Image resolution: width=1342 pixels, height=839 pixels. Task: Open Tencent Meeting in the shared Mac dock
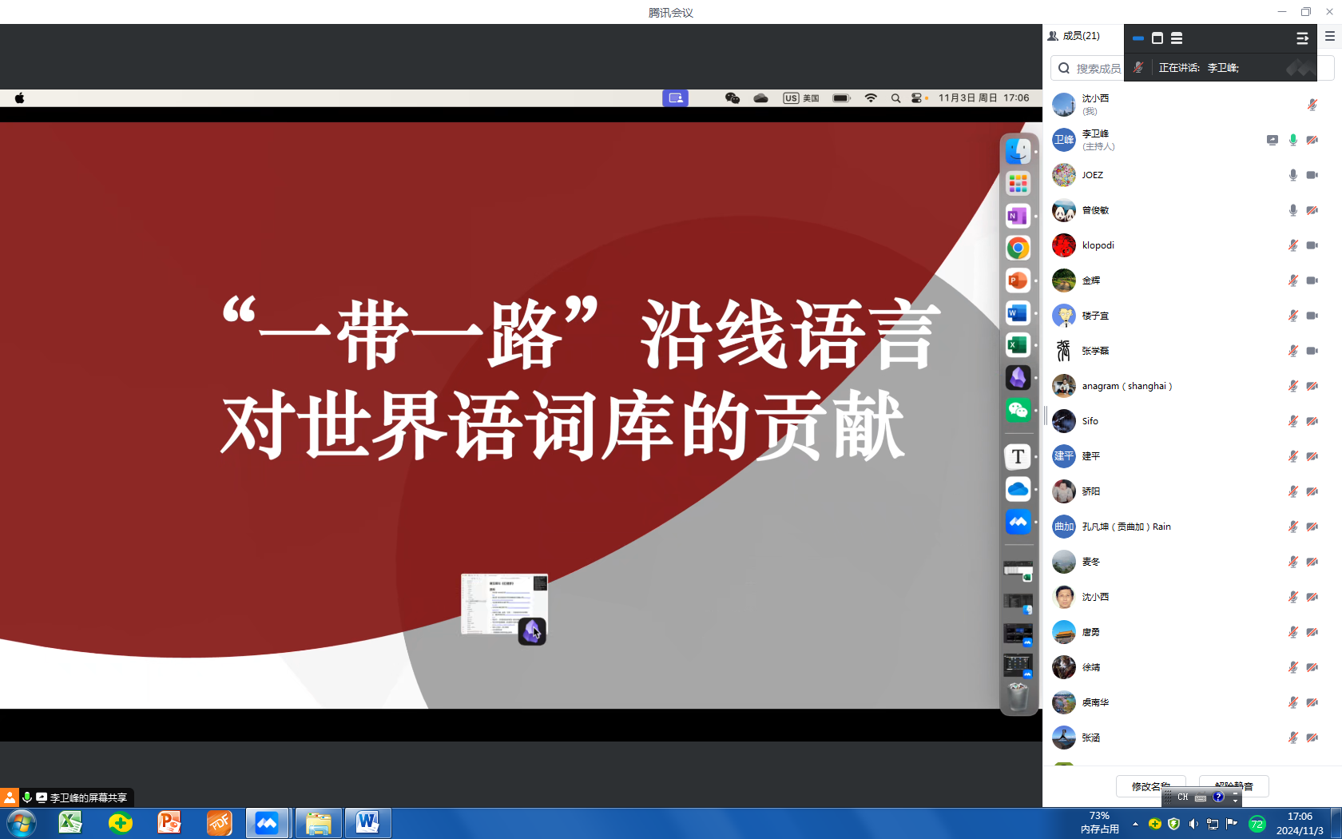tap(1018, 522)
